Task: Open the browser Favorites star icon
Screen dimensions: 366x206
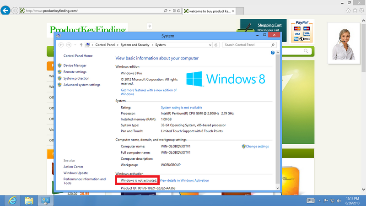Action: pyautogui.click(x=355, y=11)
